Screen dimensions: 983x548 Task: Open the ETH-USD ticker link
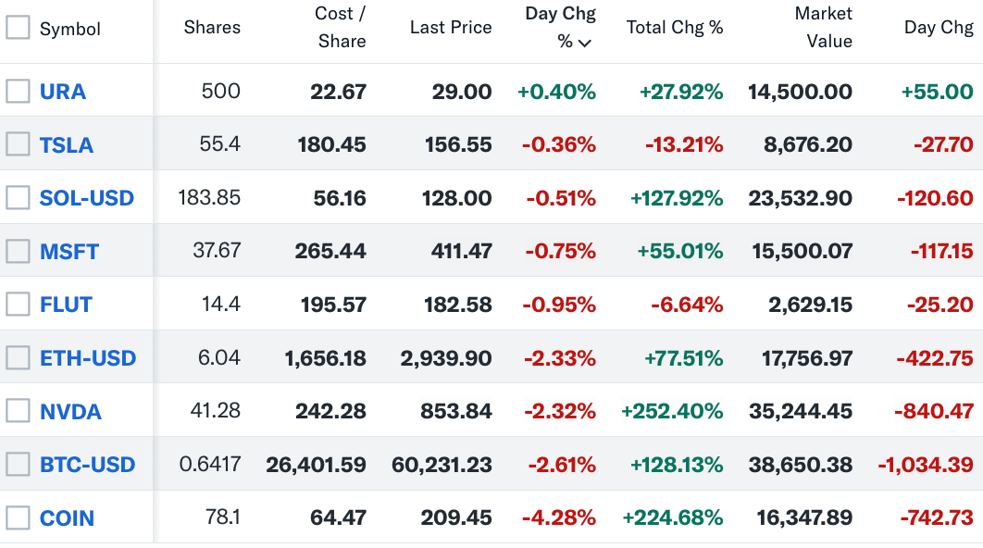[88, 358]
